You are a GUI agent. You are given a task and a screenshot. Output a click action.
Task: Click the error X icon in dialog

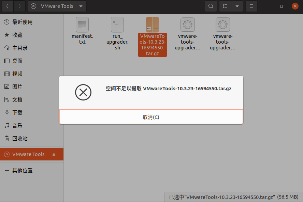(x=83, y=92)
